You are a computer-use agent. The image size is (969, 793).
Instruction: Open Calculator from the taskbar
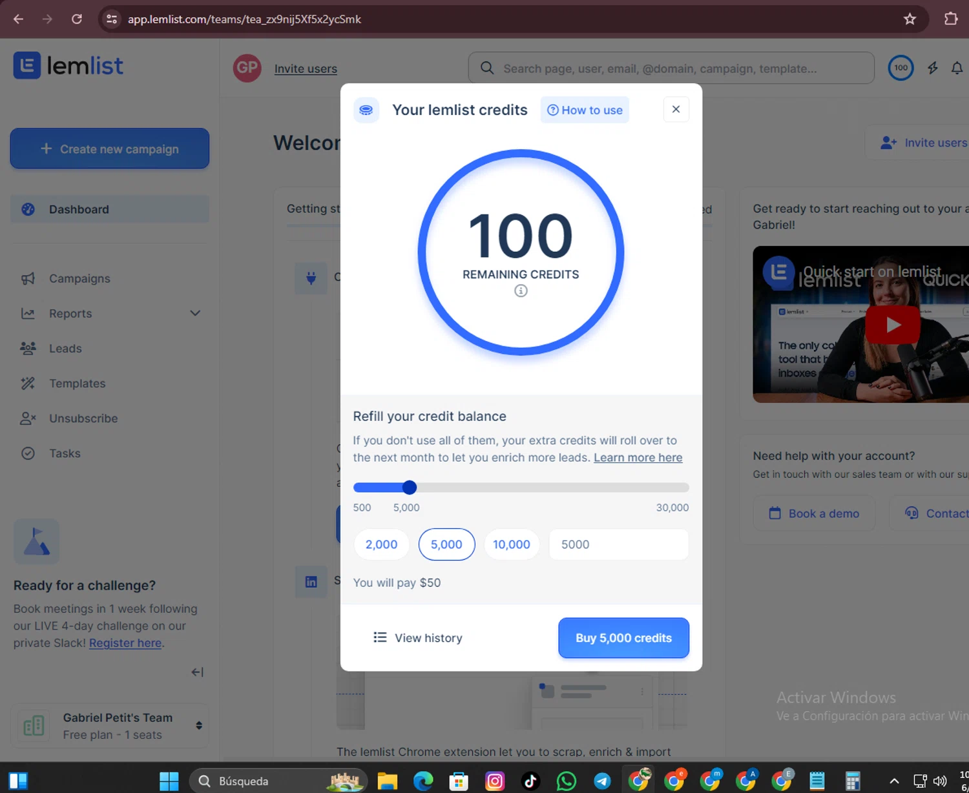tap(853, 781)
